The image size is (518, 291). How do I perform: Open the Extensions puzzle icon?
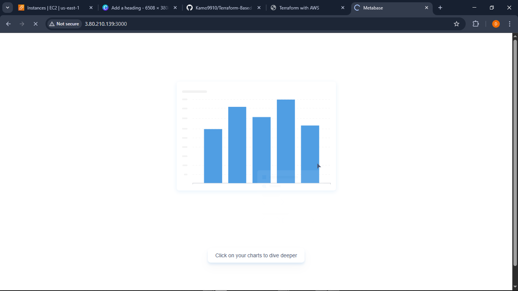point(476,24)
